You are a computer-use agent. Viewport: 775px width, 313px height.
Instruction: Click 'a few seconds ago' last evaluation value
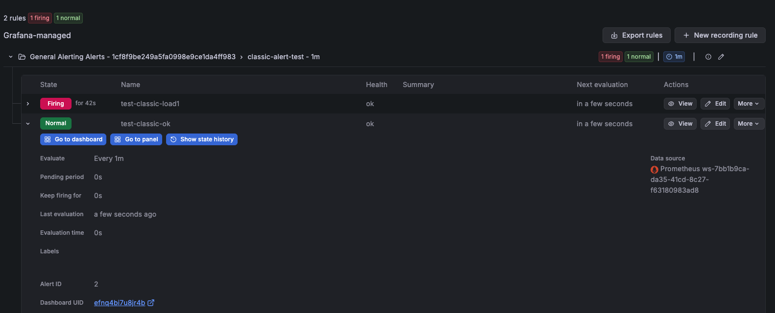[x=125, y=214]
